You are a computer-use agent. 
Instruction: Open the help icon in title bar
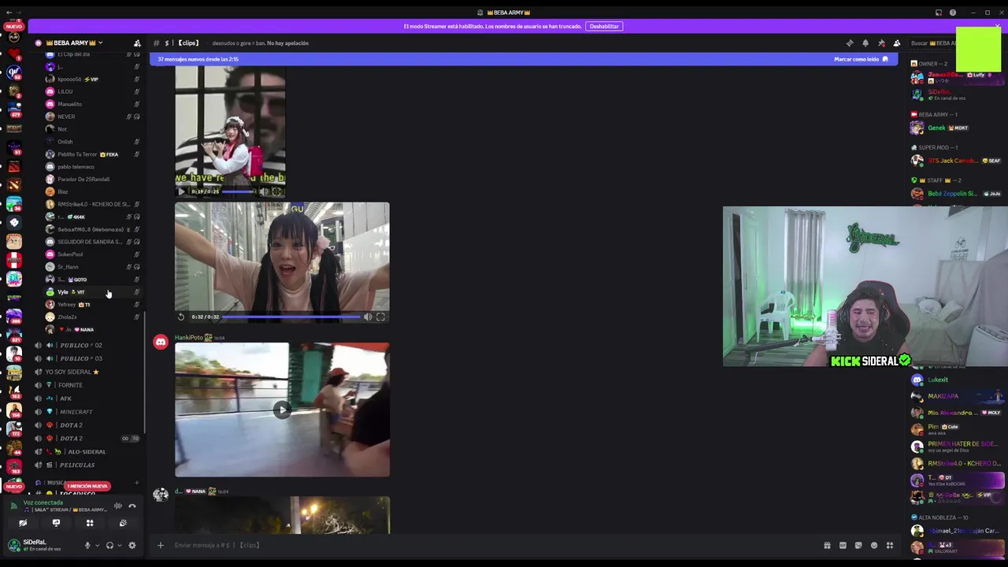(953, 13)
